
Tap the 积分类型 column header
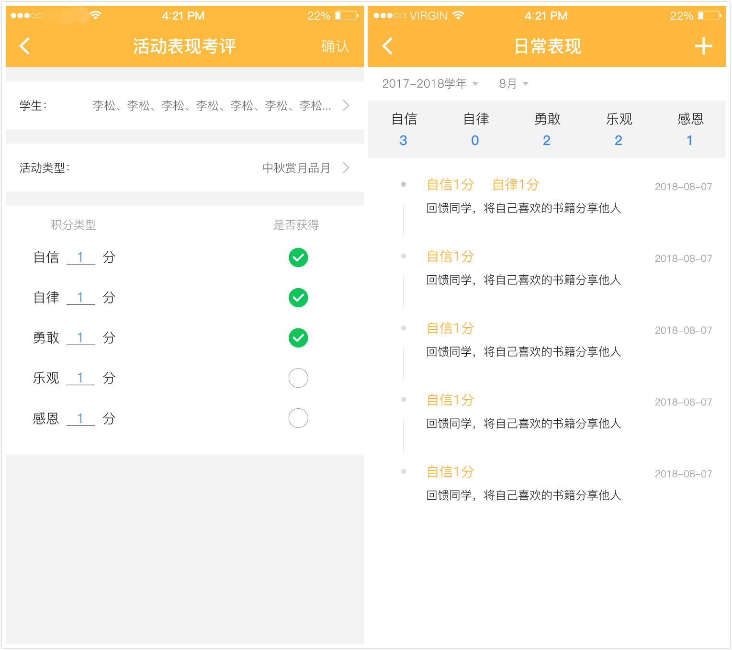tap(73, 225)
